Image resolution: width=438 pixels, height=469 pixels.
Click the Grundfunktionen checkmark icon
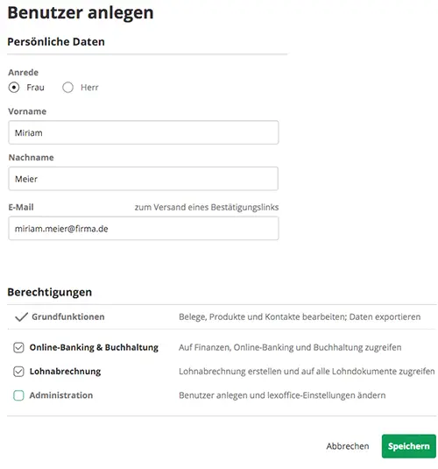(22, 316)
